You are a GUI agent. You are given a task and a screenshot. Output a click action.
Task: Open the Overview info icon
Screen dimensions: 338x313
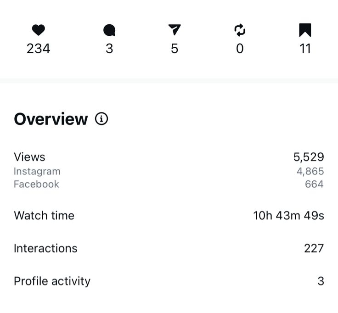[x=101, y=119]
